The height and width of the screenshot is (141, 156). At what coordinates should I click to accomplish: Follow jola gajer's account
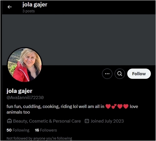pyautogui.click(x=139, y=74)
